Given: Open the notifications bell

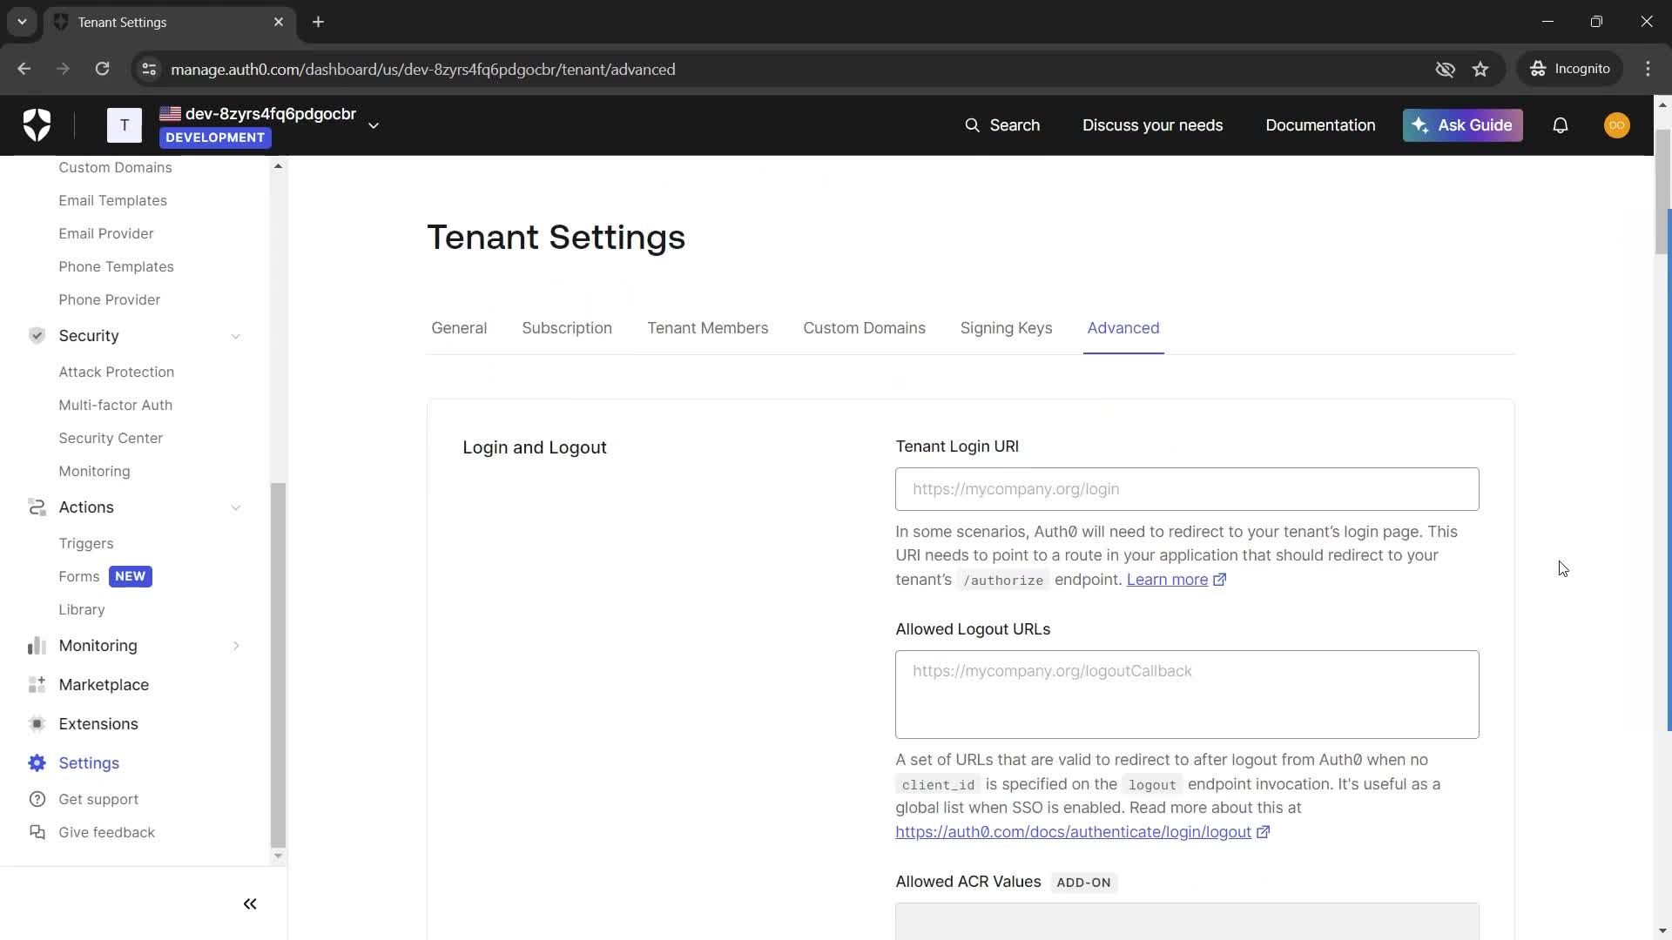Looking at the screenshot, I should pos(1561,125).
